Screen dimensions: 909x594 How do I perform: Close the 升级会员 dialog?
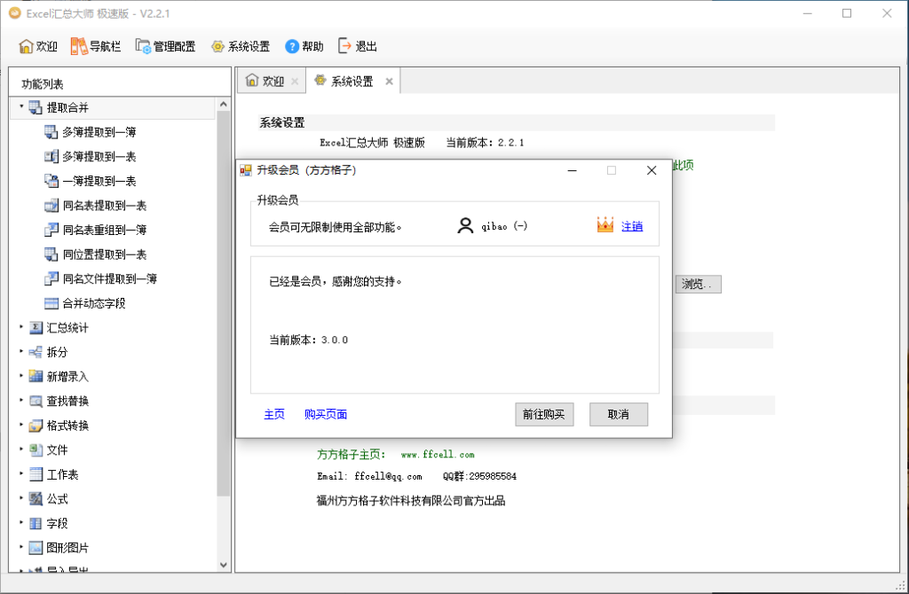pos(652,170)
